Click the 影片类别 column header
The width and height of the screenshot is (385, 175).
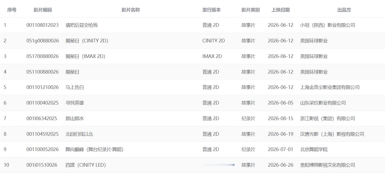pyautogui.click(x=250, y=10)
